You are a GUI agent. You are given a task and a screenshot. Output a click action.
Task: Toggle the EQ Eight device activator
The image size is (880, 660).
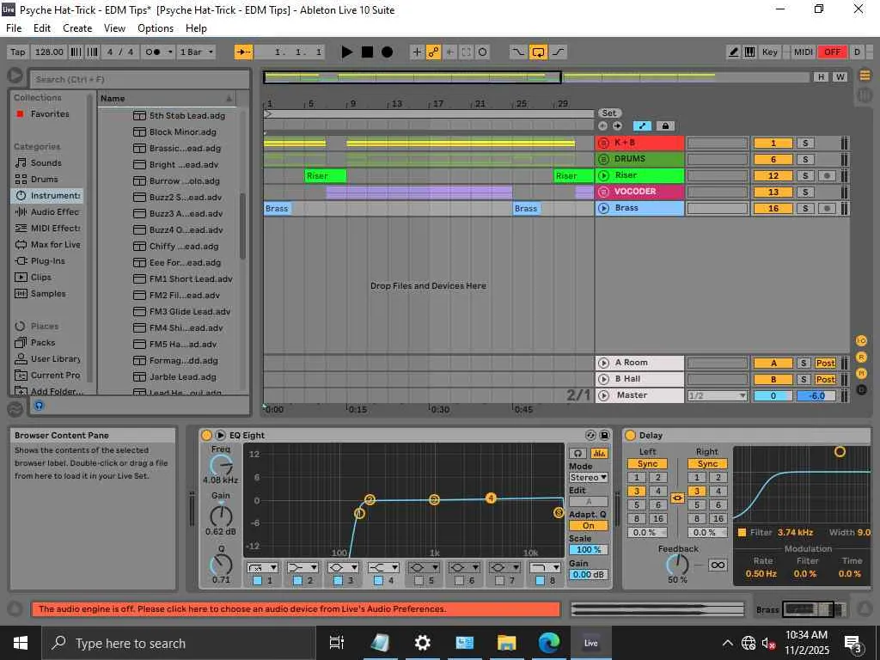tap(206, 435)
